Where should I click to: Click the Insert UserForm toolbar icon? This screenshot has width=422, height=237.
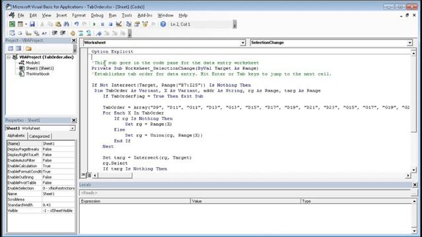point(20,24)
